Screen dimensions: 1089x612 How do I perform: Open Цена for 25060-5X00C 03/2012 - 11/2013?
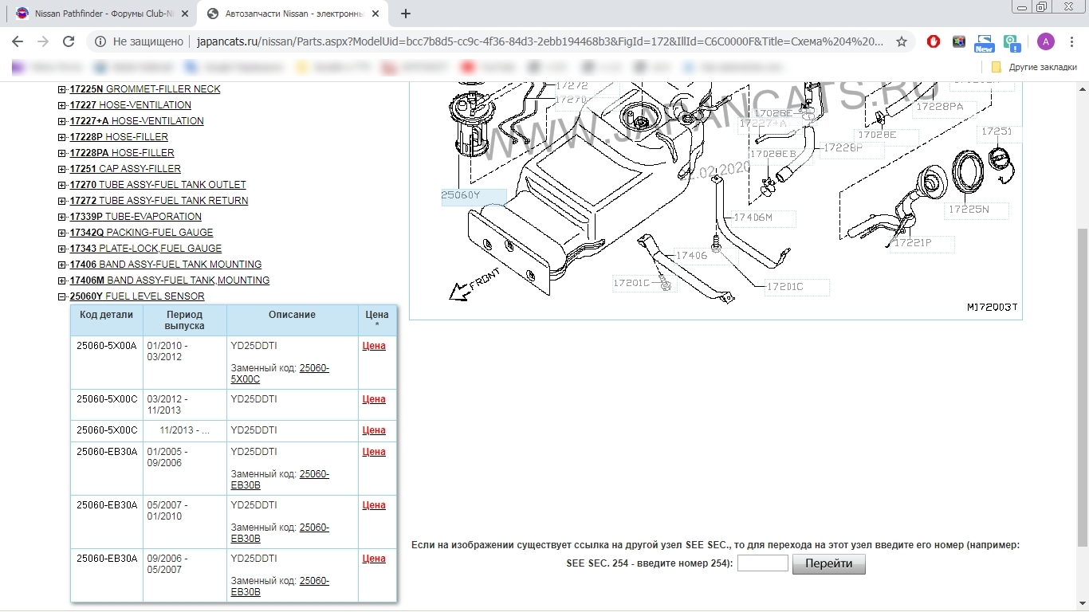point(374,399)
